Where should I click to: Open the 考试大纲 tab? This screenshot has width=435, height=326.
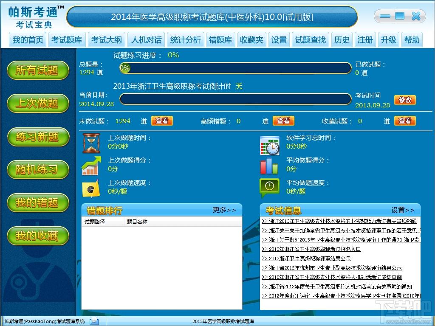[107, 40]
